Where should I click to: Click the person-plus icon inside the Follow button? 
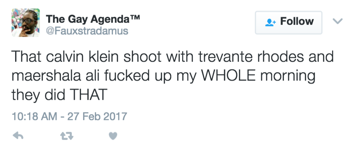(270, 22)
